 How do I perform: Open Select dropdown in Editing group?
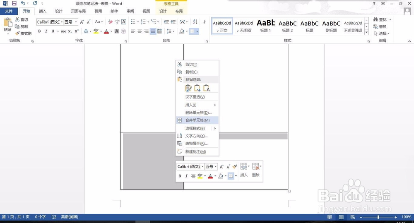click(x=382, y=34)
